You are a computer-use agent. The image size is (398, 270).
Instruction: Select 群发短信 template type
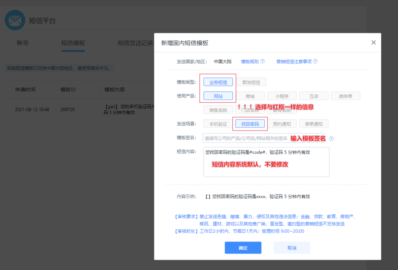point(252,82)
